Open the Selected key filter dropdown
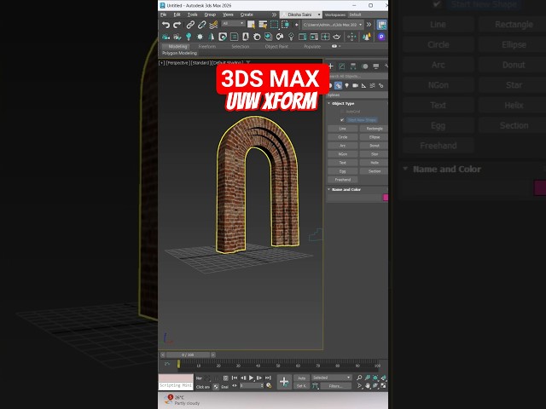 pyautogui.click(x=331, y=377)
